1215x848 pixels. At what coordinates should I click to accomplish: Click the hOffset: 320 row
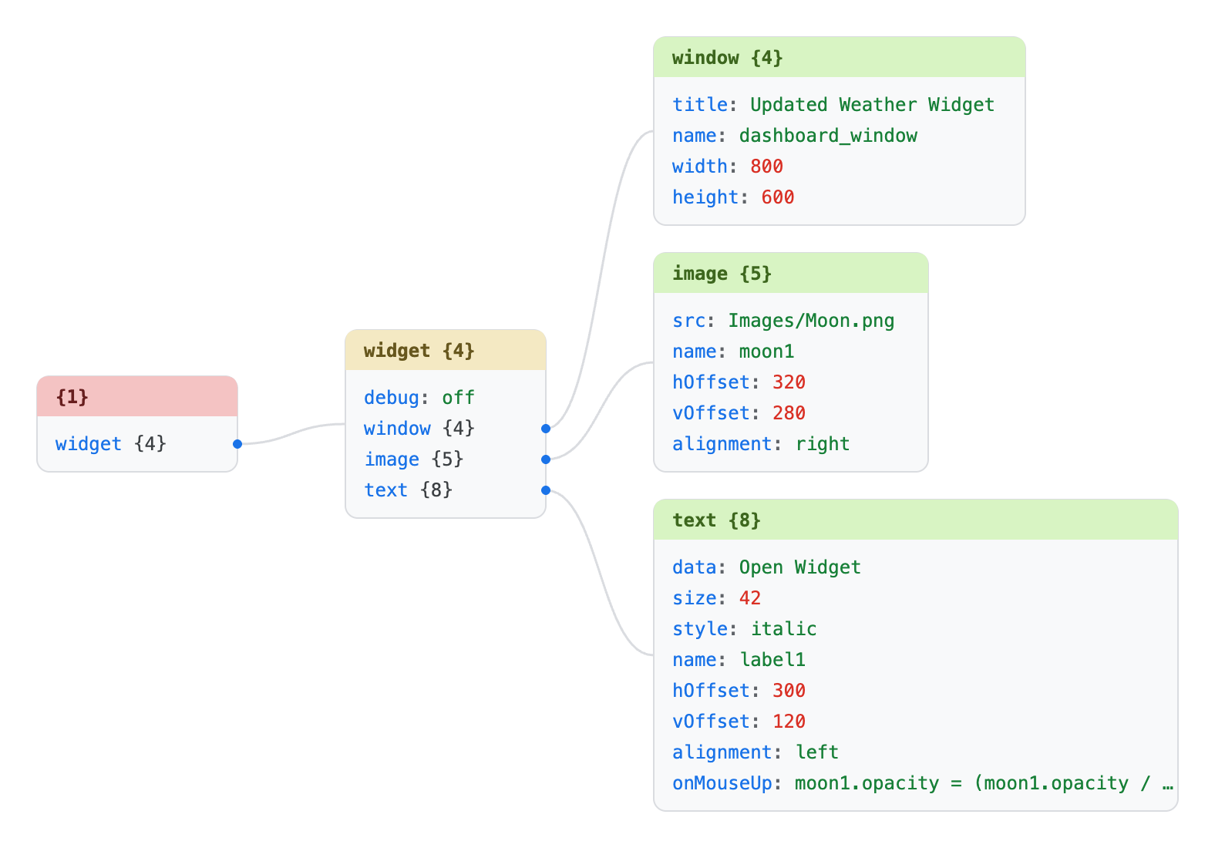pos(791,382)
